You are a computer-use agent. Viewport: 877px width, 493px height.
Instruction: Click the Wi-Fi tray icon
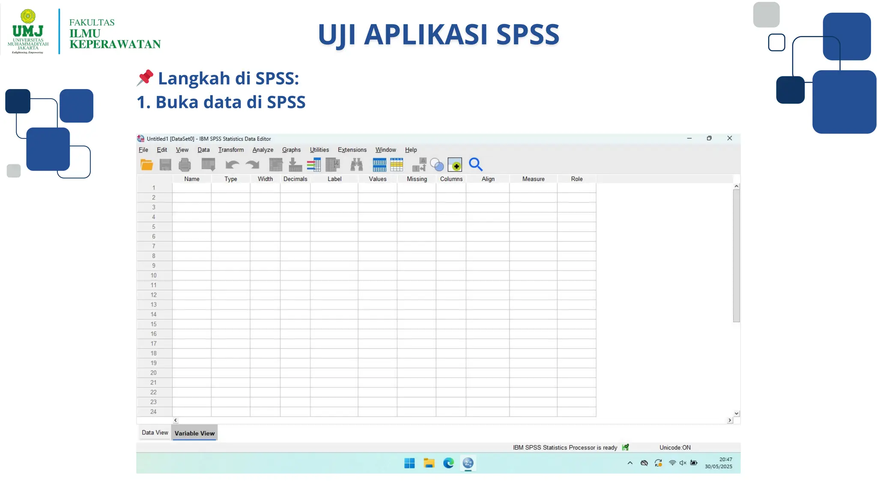(x=672, y=463)
